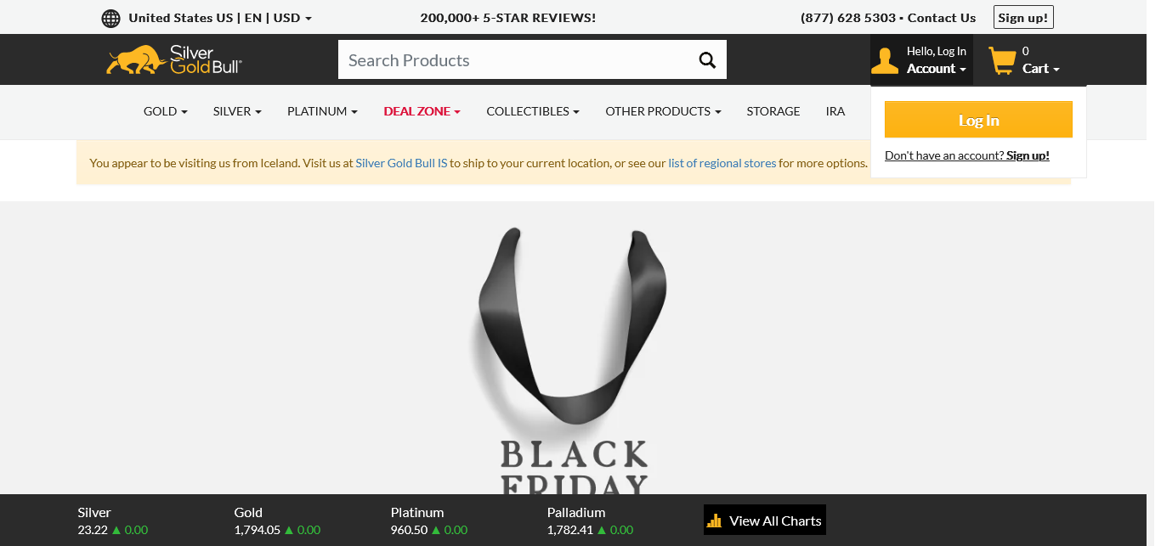This screenshot has width=1161, height=546.
Task: Open the DEAL ZONE dropdown menu
Action: point(422,111)
